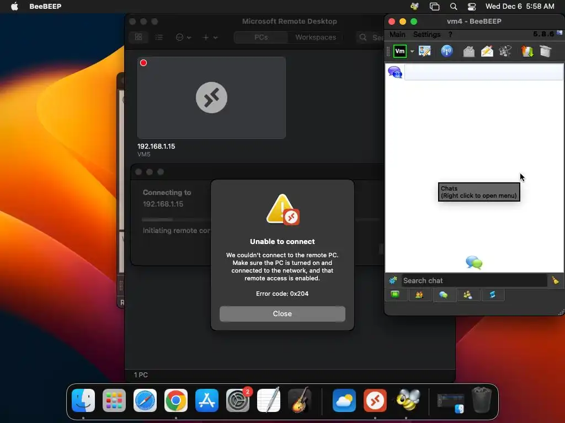This screenshot has height=423, width=565.
Task: Select the 192.168.1.15 PC thumbnail
Action: pos(211,97)
